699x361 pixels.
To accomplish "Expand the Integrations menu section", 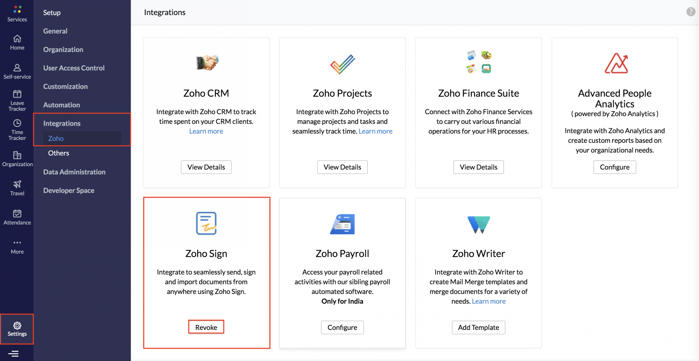I will (62, 123).
